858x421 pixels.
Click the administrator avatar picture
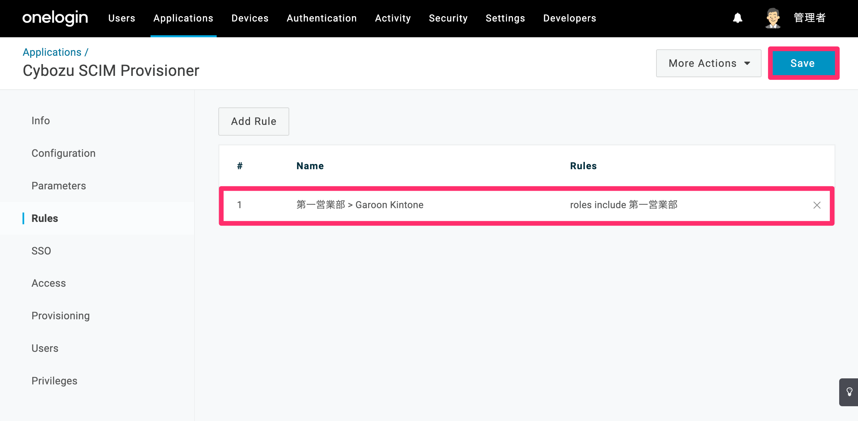click(773, 18)
